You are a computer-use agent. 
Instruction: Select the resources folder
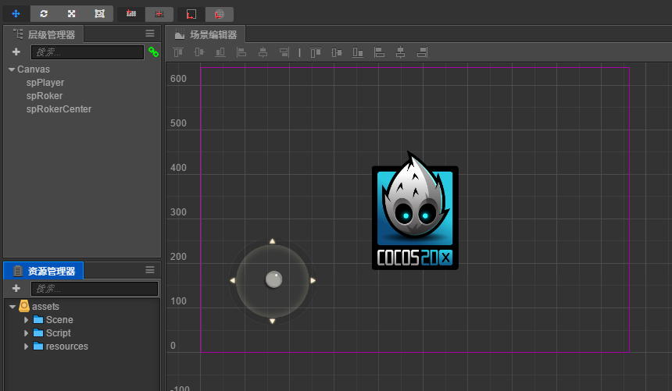66,347
